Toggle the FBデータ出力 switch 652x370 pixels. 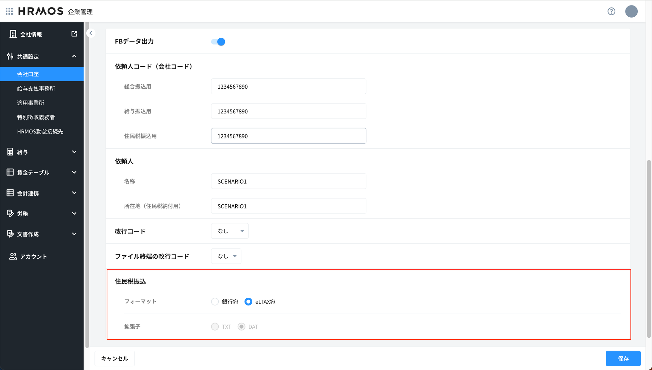pyautogui.click(x=218, y=41)
